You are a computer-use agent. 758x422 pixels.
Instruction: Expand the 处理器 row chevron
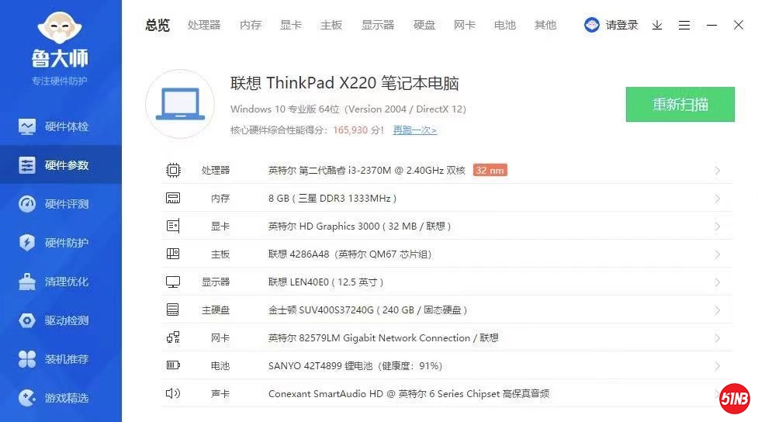(717, 171)
